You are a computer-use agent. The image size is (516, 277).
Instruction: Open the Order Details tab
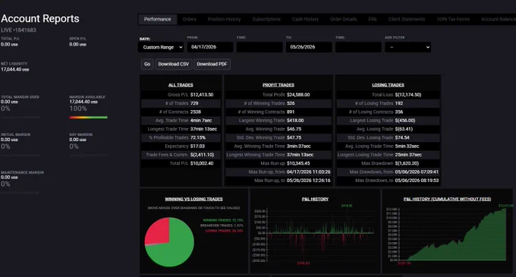click(343, 20)
